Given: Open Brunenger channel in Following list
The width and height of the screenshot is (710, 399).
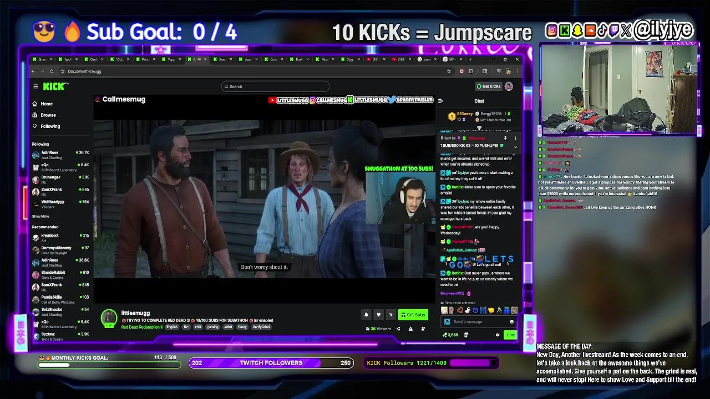Looking at the screenshot, I should [61, 178].
